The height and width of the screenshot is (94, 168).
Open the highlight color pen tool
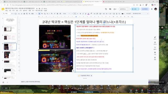[x=91, y=14]
